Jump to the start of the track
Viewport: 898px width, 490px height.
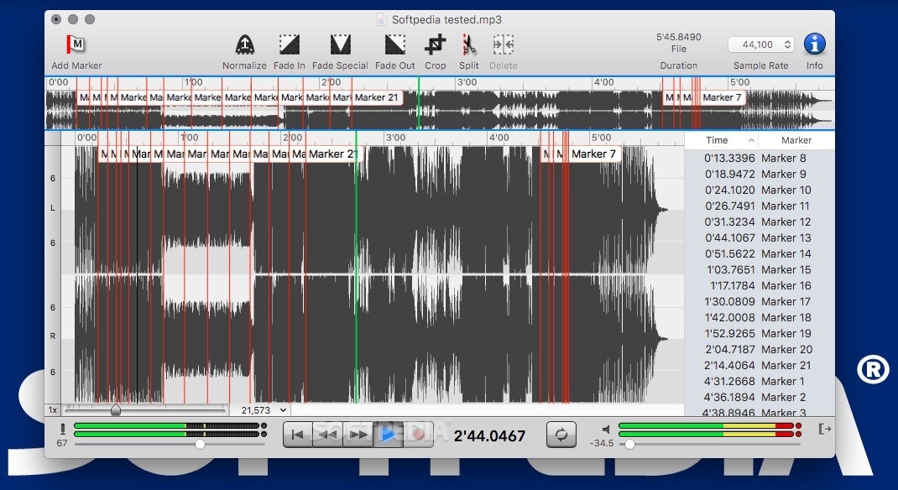point(297,435)
